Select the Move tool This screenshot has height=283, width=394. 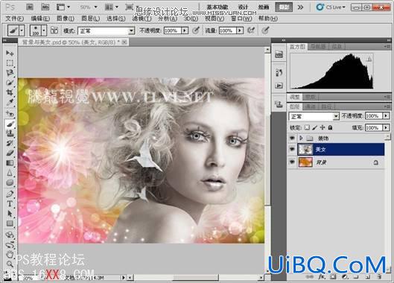point(10,53)
